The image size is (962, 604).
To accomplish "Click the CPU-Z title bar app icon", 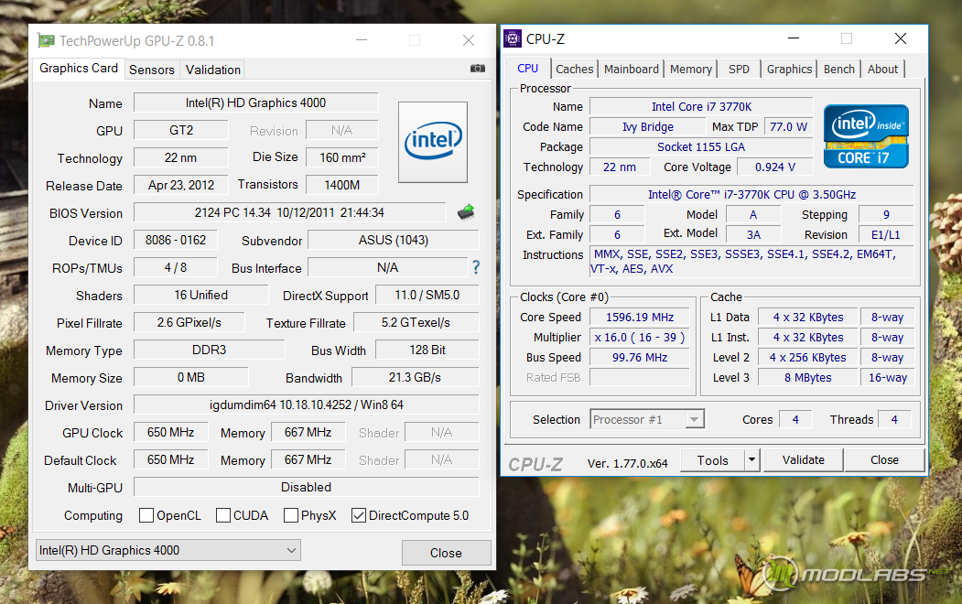I will [x=513, y=39].
